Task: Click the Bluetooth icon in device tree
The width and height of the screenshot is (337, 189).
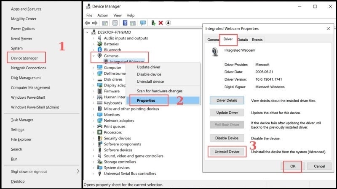Action: [99, 50]
